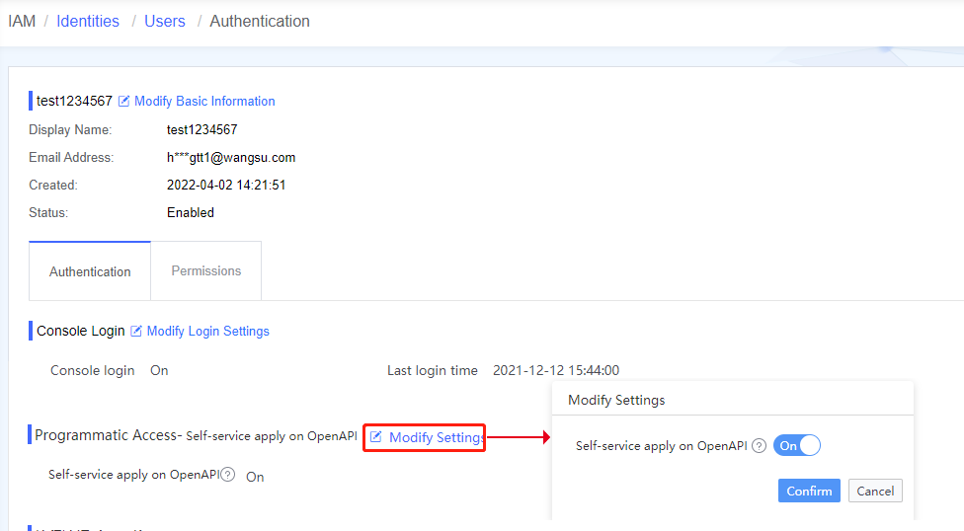
Task: Click the edit icon beside Modify Login Settings
Action: [x=136, y=331]
